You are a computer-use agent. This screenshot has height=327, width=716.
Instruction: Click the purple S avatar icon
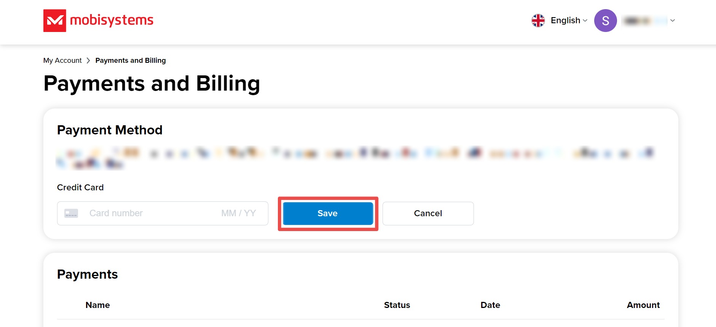click(605, 21)
